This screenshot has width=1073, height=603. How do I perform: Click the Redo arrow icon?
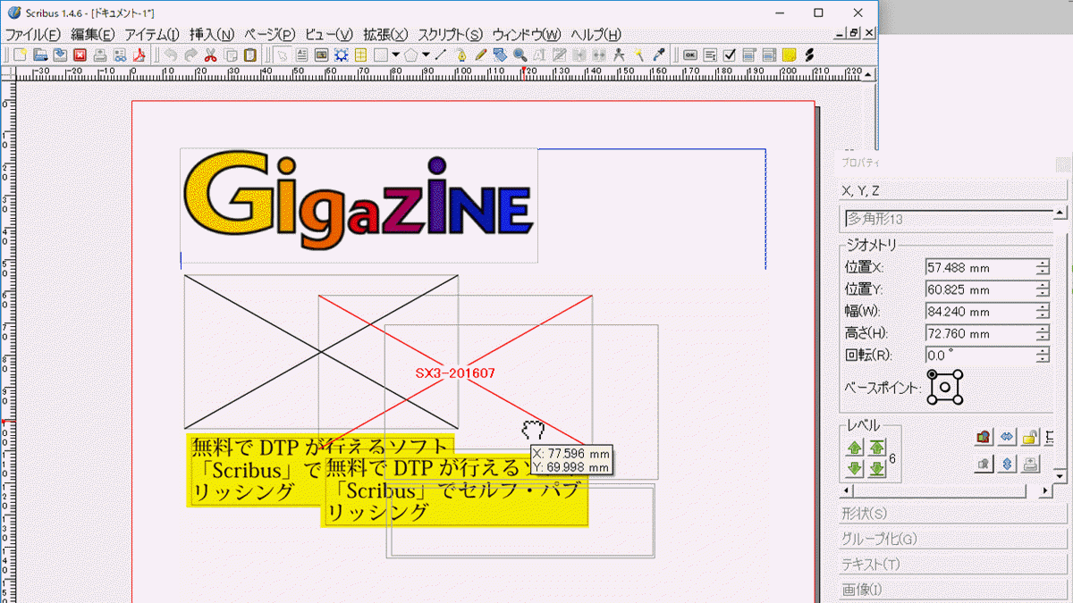point(191,54)
